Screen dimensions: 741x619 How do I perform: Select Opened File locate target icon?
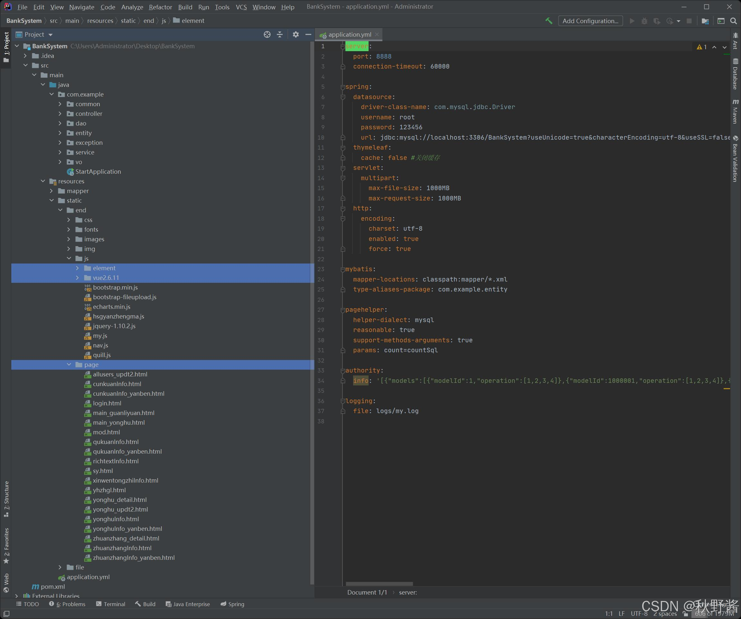(267, 34)
